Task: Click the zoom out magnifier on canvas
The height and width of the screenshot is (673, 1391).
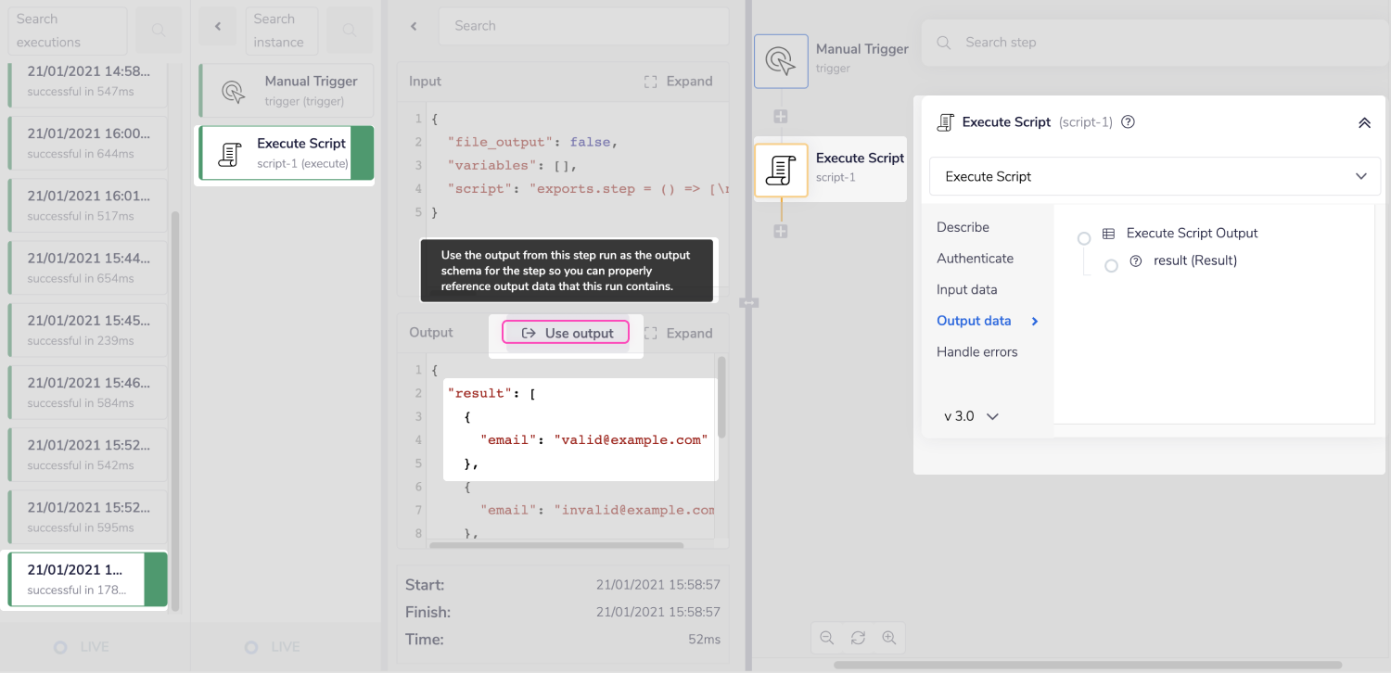Action: click(827, 638)
